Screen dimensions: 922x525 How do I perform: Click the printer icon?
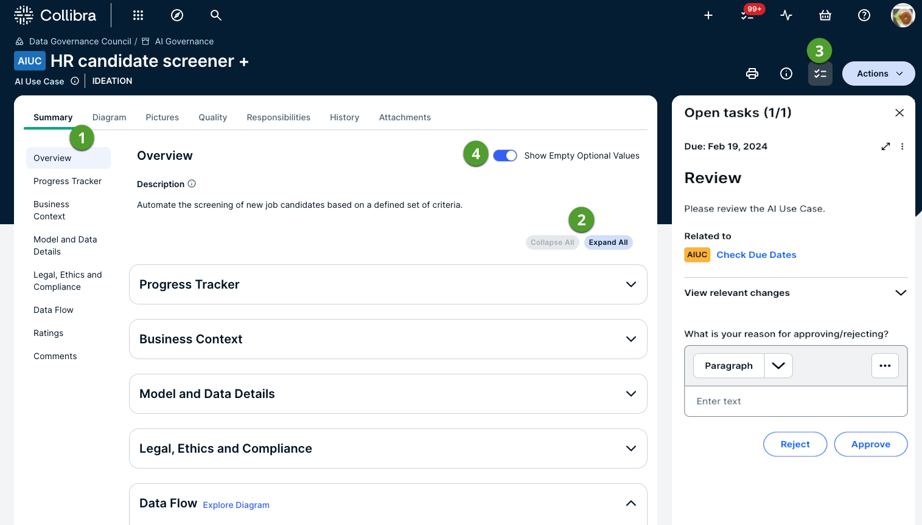[752, 74]
